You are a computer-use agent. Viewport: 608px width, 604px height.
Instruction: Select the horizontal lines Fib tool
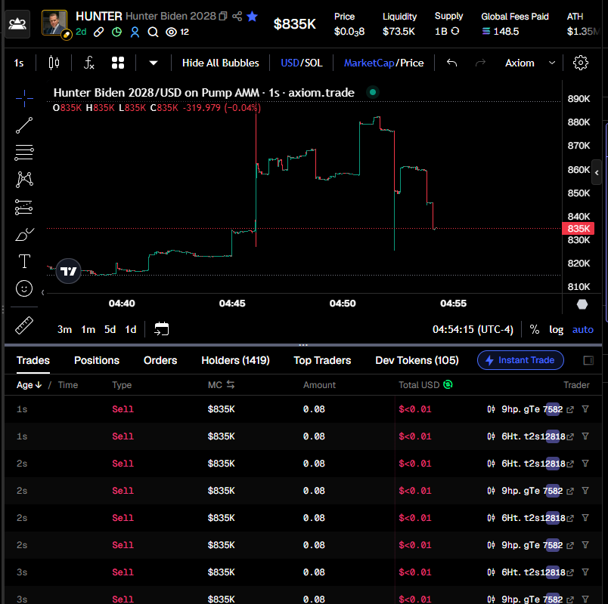click(x=24, y=153)
